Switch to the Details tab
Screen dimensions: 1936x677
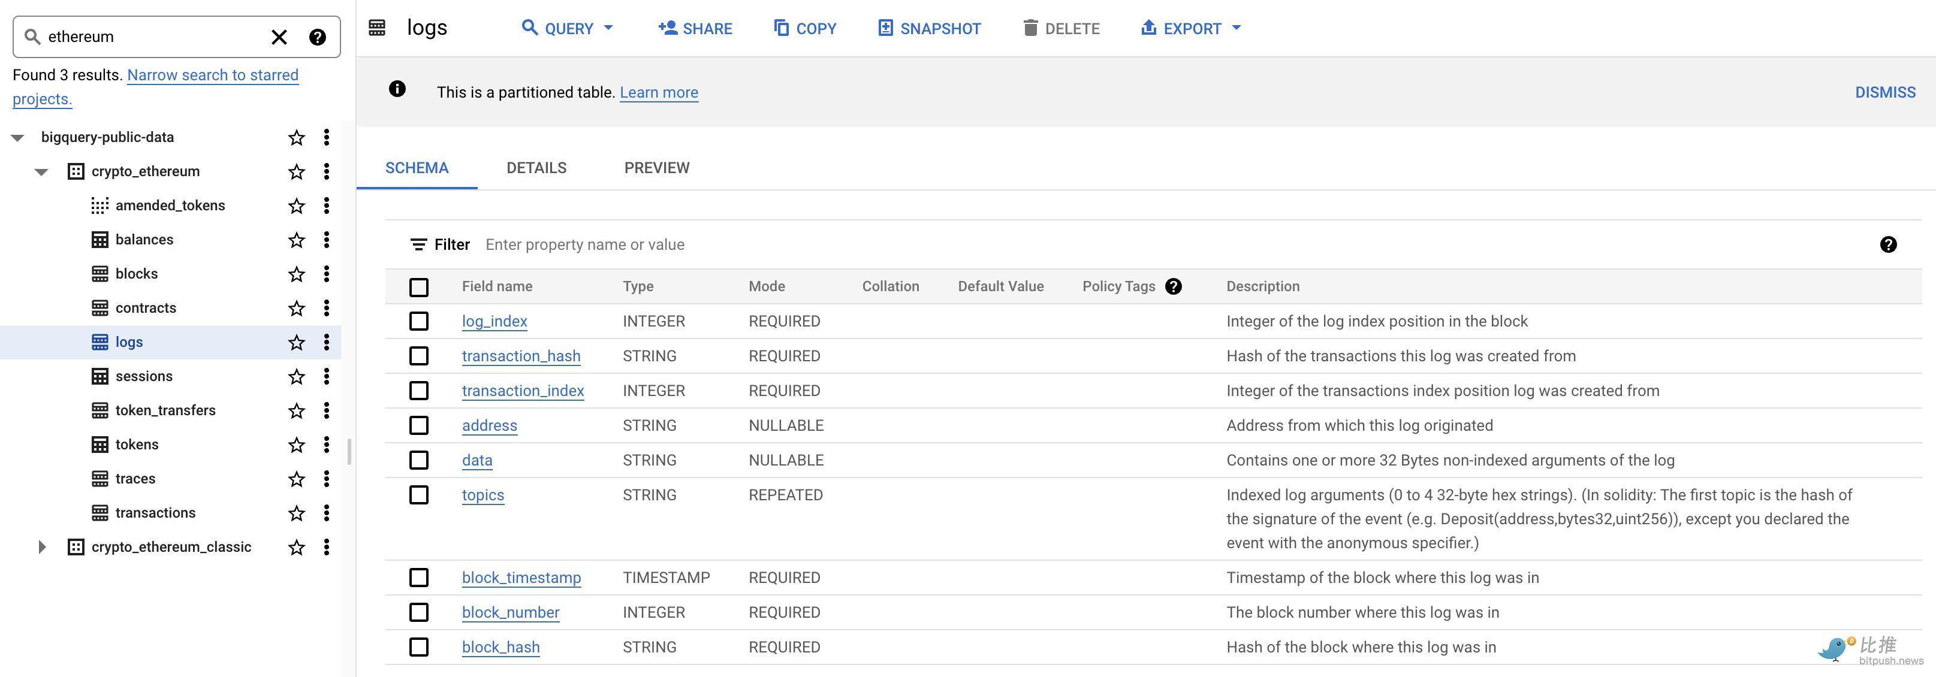(536, 168)
